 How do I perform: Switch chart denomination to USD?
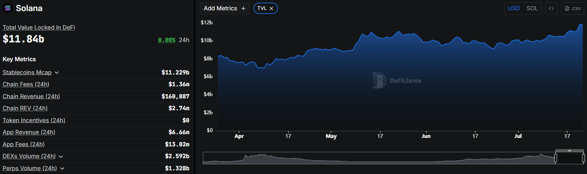coord(513,8)
